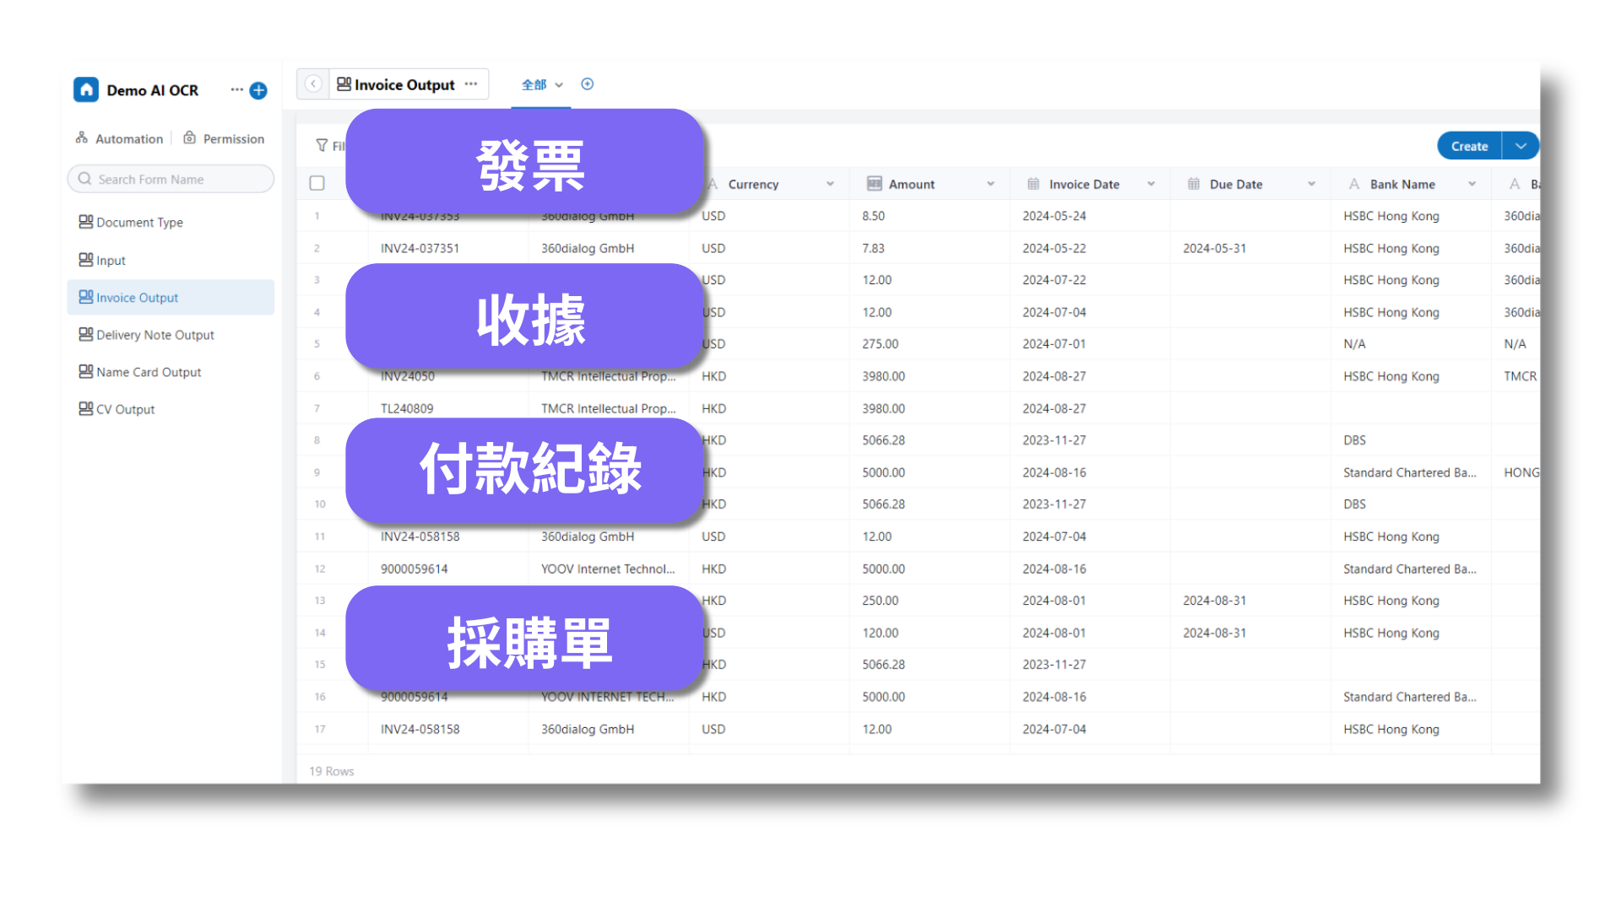Click the 收據 receipt banner

point(525,318)
